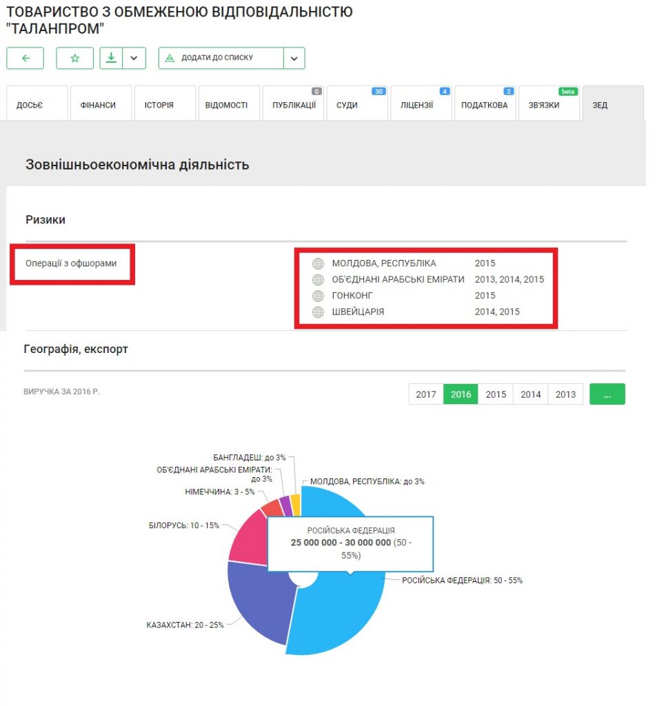This screenshot has height=706, width=666.
Task: Click the triangle icon in Додати до списку
Action: pyautogui.click(x=171, y=59)
